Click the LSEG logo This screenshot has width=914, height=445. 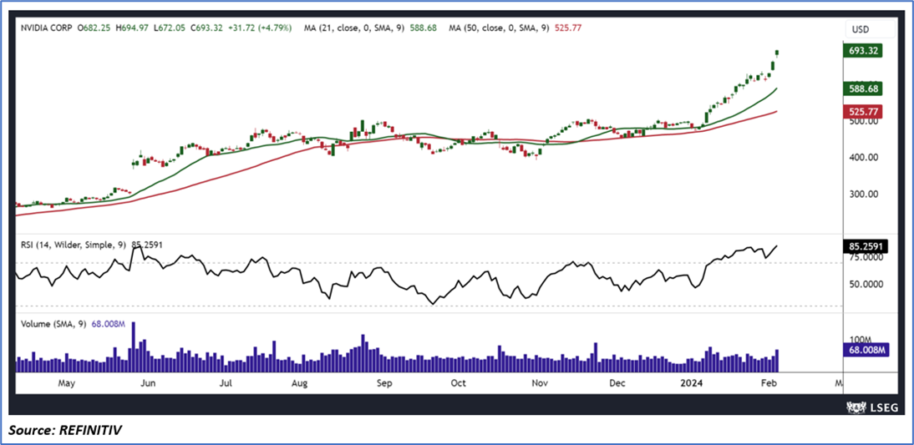coord(871,406)
